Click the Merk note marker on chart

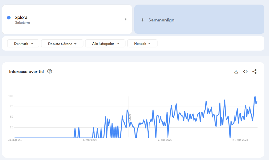coord(130,117)
